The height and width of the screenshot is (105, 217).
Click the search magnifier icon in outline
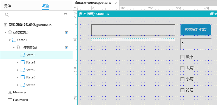point(7,15)
